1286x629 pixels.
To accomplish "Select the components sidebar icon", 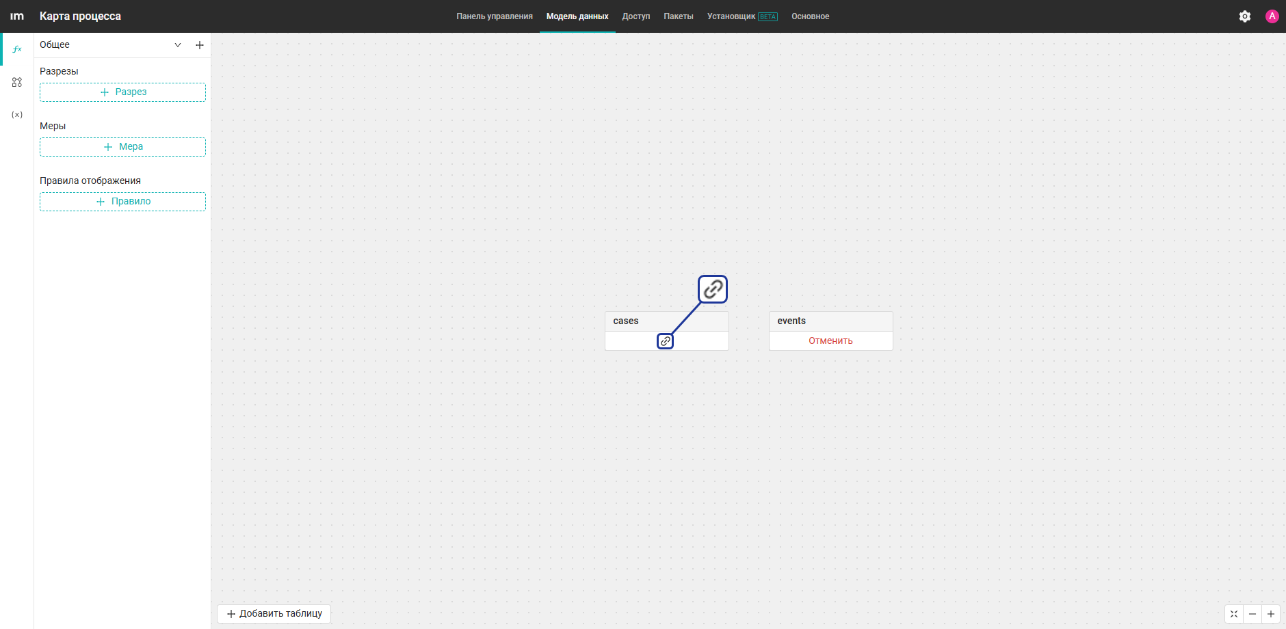I will point(17,82).
